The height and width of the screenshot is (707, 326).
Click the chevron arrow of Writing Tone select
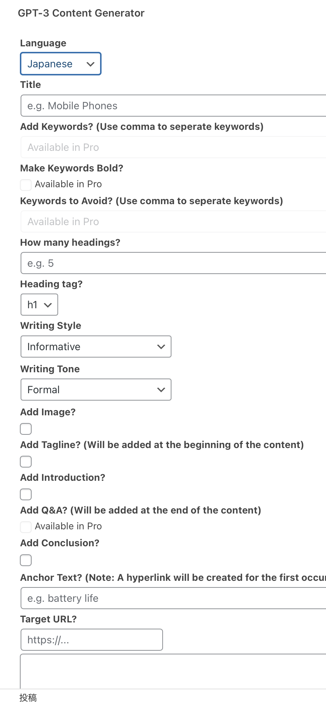(x=161, y=390)
